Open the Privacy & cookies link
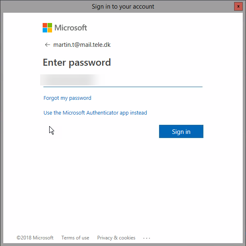The width and height of the screenshot is (246, 246). (116, 238)
